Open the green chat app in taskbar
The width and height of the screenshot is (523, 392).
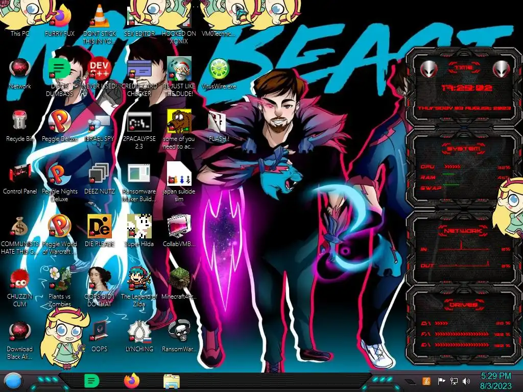tap(92, 381)
